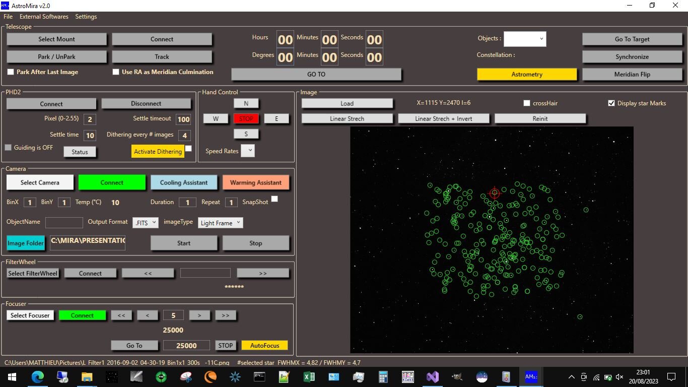Image resolution: width=688 pixels, height=387 pixels.
Task: Open the Windows notification center
Action: click(671, 377)
